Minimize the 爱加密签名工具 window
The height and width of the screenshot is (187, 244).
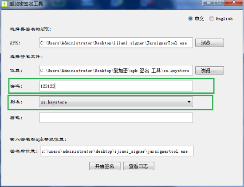(x=209, y=3)
